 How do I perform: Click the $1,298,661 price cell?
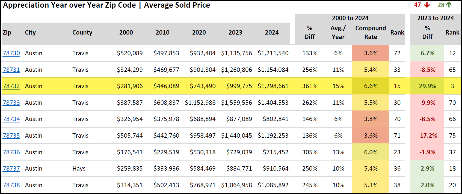click(273, 86)
